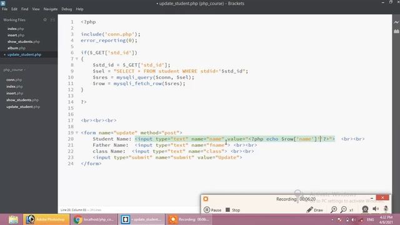400x225 pixels.
Task: Collapse the form fold at line 19
Action: tap(77, 132)
